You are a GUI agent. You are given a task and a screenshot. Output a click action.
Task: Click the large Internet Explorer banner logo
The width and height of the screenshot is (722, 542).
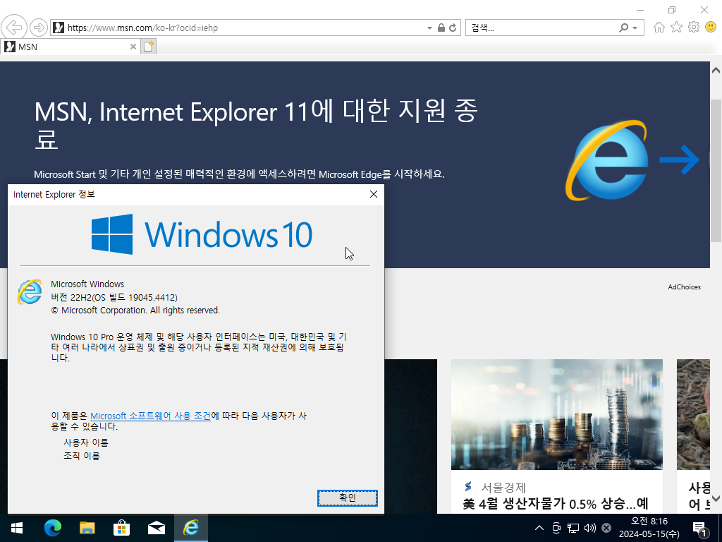(x=607, y=160)
